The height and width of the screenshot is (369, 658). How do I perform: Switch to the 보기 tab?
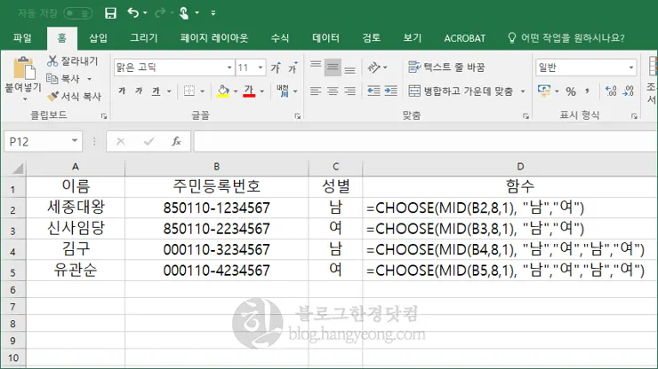412,38
